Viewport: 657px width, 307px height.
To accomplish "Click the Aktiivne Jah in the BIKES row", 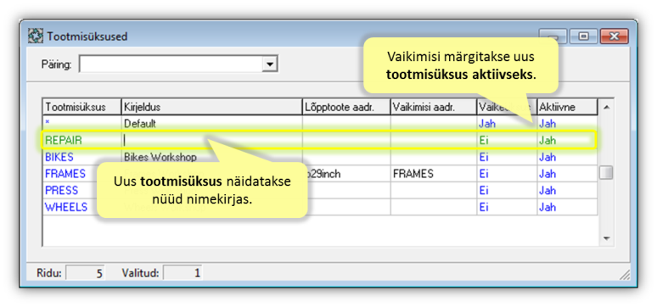I will pos(567,157).
